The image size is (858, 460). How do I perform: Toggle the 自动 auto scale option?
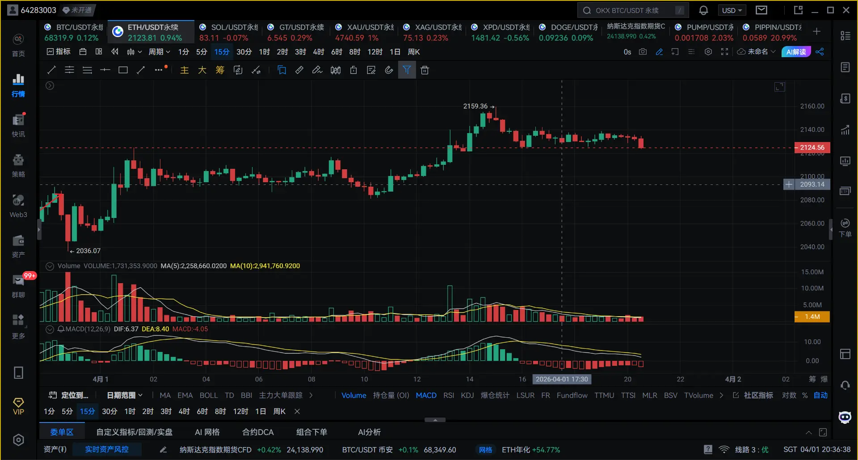(x=820, y=395)
